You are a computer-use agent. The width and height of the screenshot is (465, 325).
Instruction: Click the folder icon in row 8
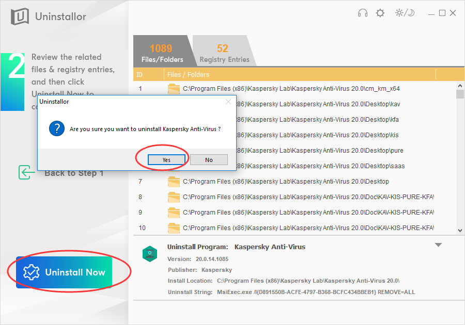click(x=174, y=197)
